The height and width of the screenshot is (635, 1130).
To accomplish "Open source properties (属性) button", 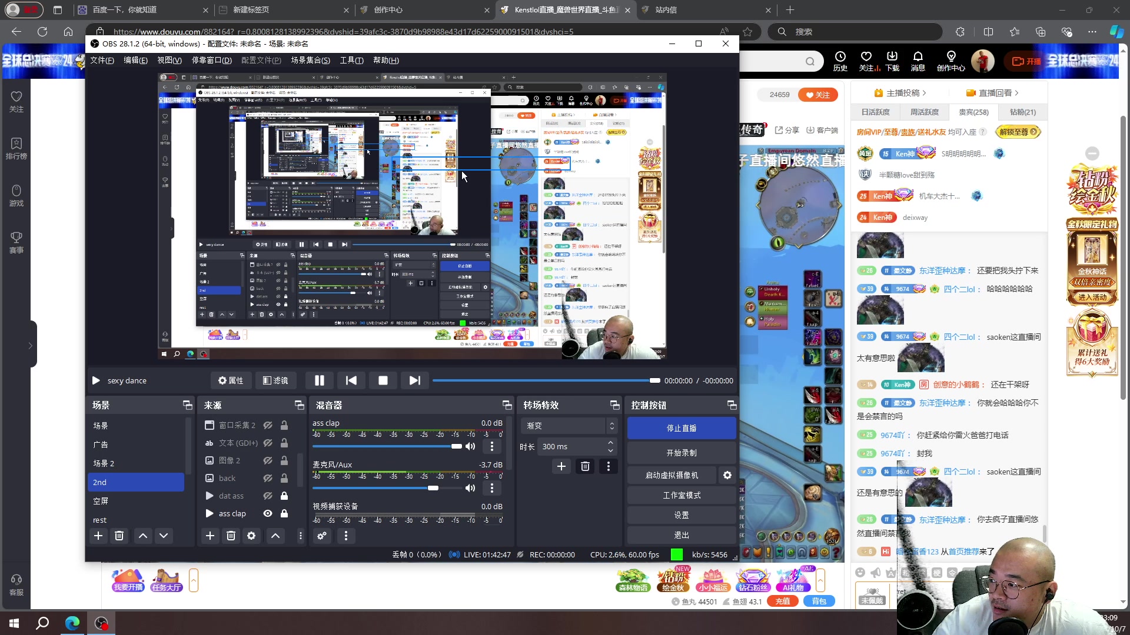I will tap(231, 380).
